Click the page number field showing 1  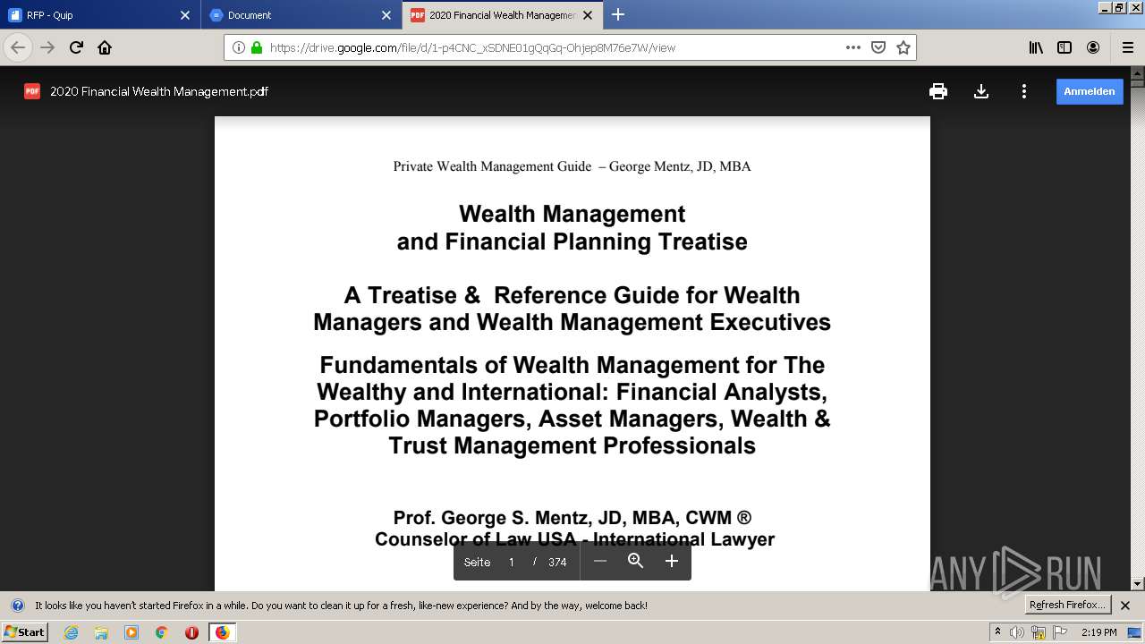(x=512, y=562)
